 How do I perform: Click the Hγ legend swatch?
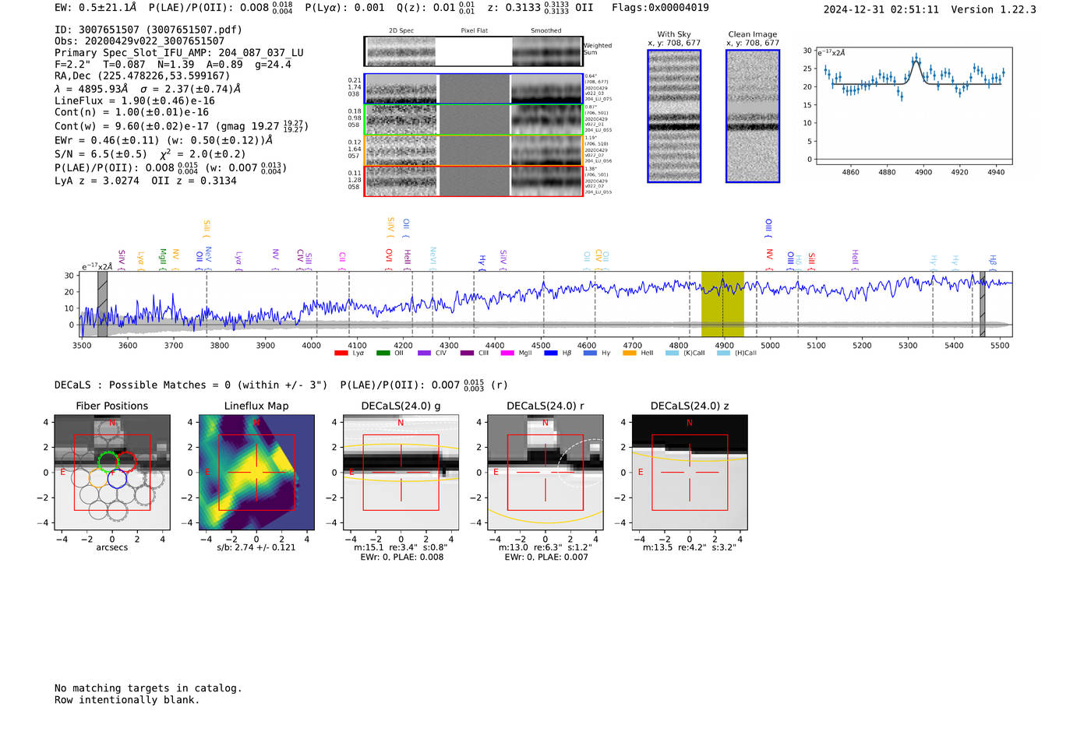click(x=590, y=353)
